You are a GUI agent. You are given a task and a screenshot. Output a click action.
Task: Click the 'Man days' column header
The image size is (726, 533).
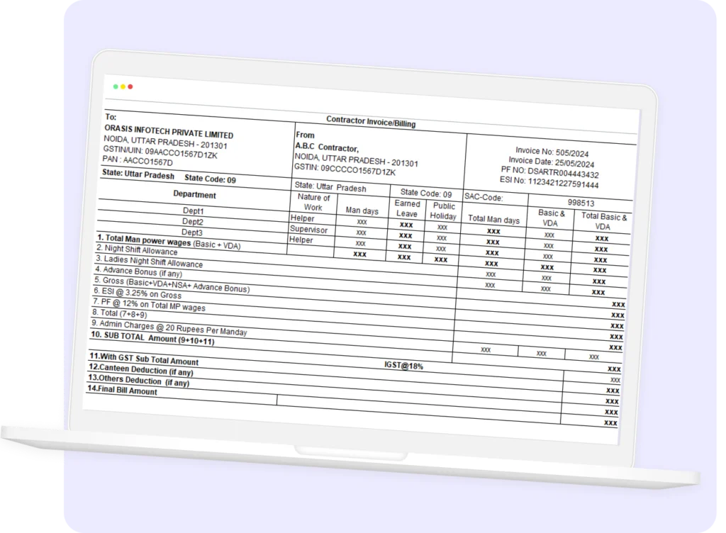coord(362,211)
